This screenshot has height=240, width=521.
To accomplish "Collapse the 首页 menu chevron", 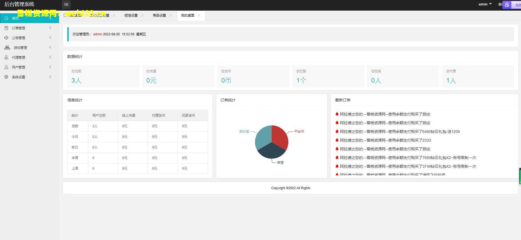I will [50, 18].
